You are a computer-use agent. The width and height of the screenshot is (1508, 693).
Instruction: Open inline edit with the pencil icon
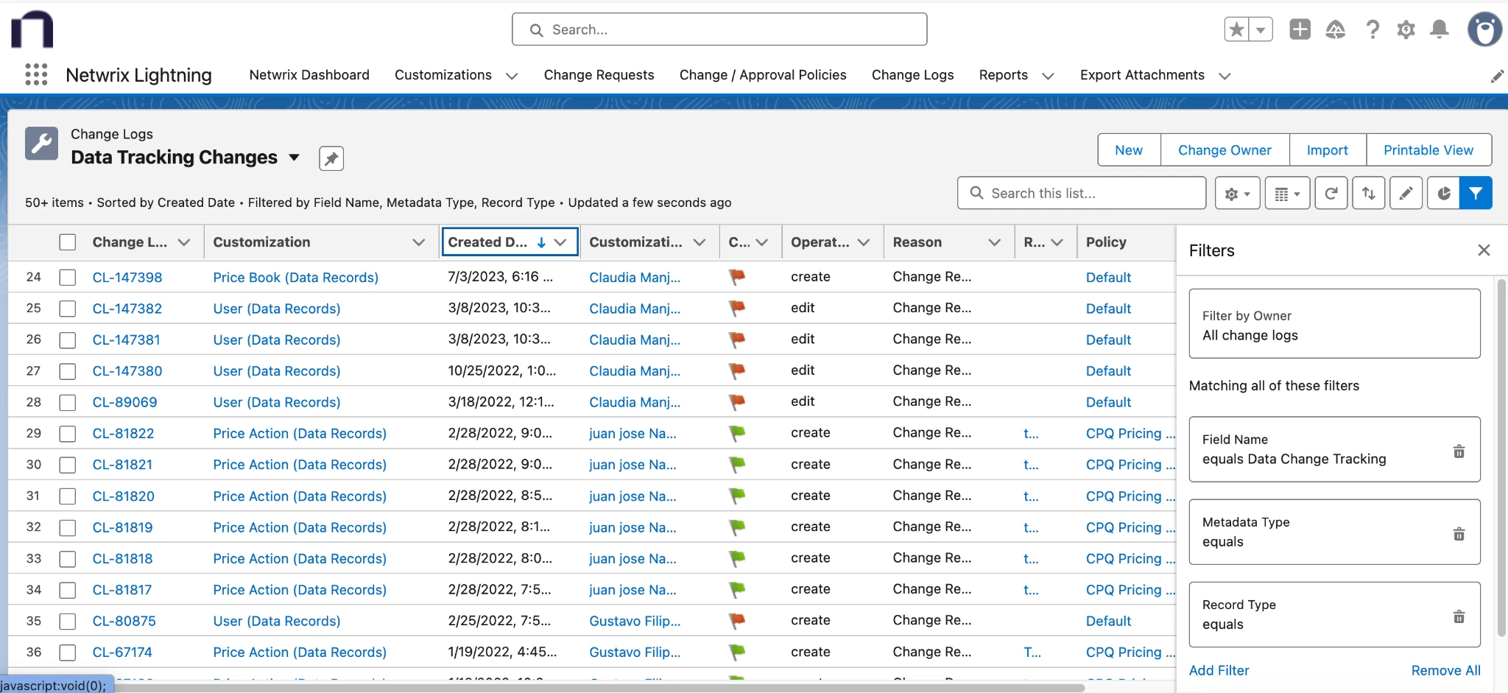[x=1406, y=192]
